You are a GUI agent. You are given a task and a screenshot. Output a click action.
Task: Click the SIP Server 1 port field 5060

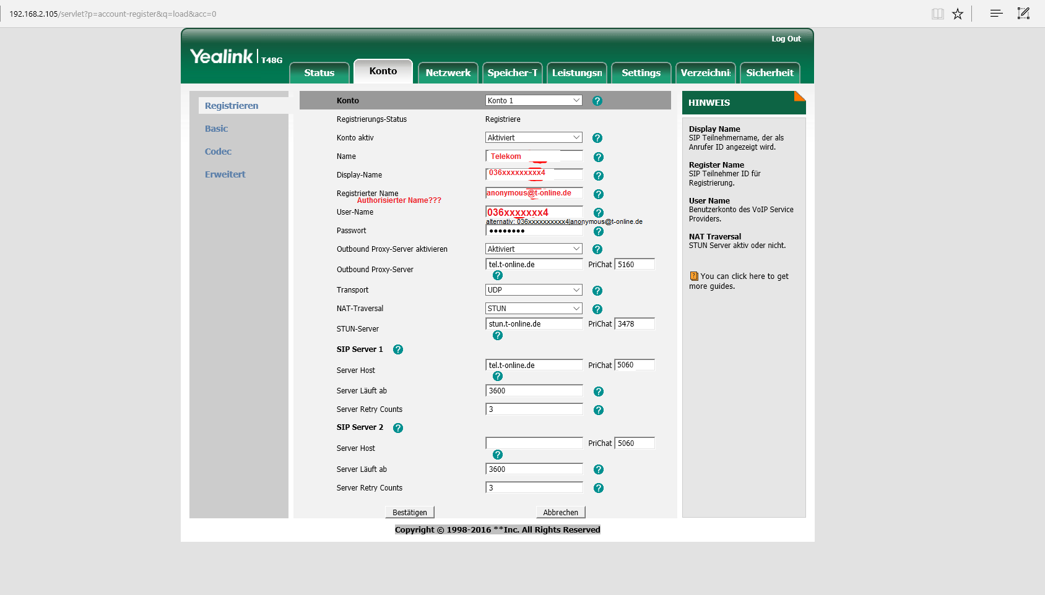[x=635, y=365]
